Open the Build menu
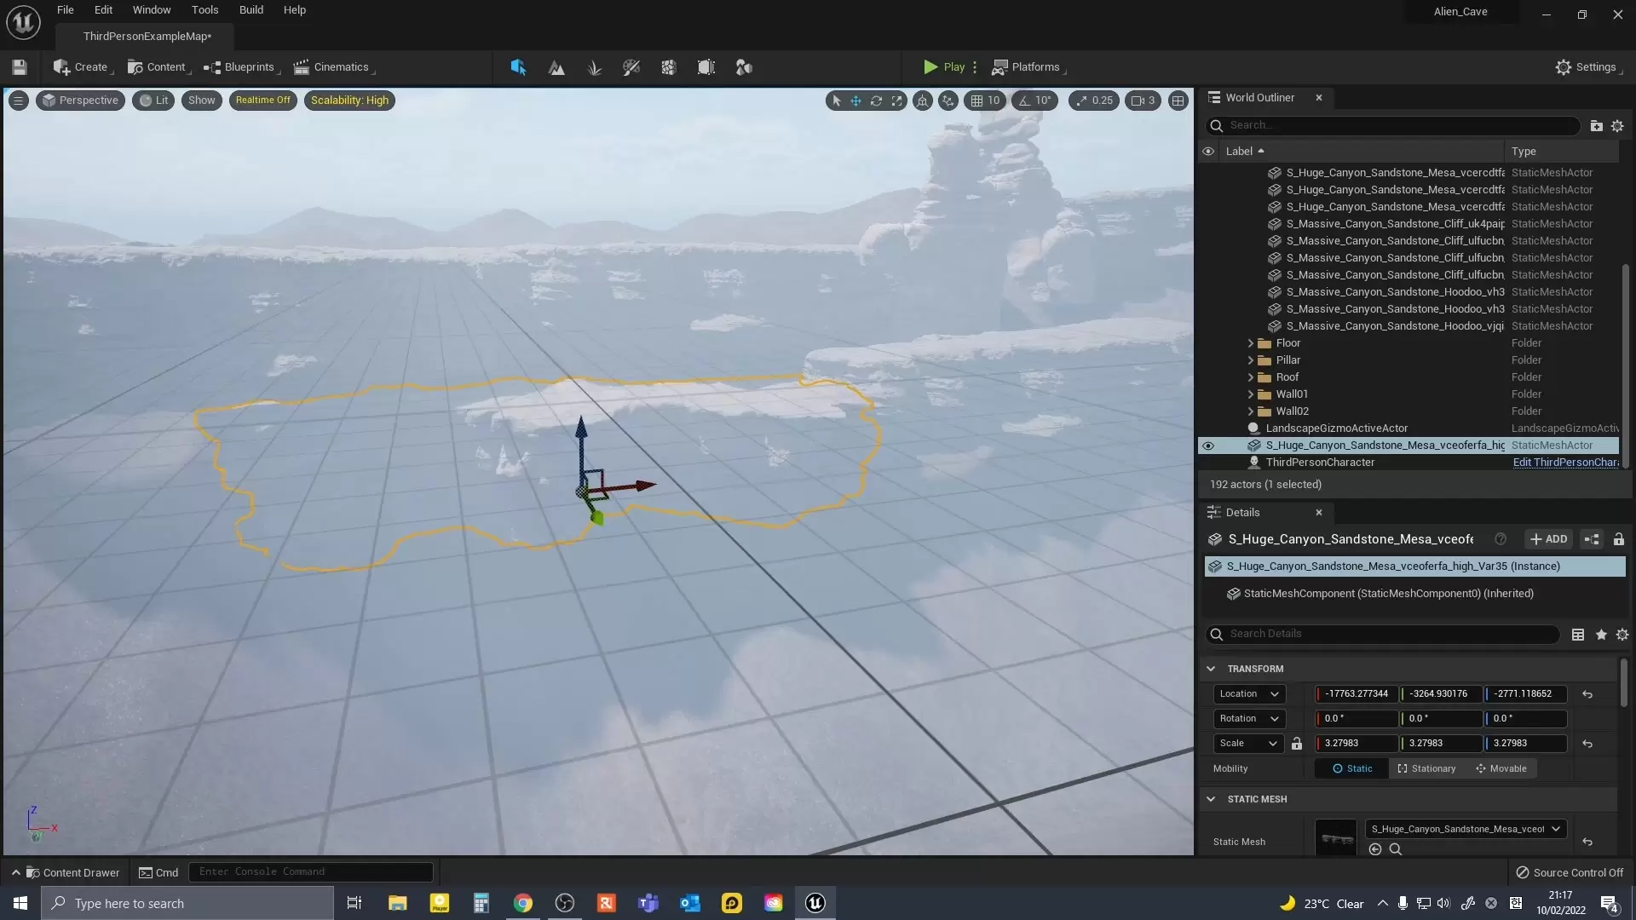The image size is (1636, 920). pos(251,10)
